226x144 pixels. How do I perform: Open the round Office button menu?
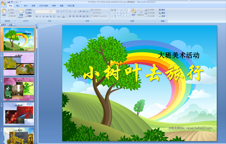(3, 3)
